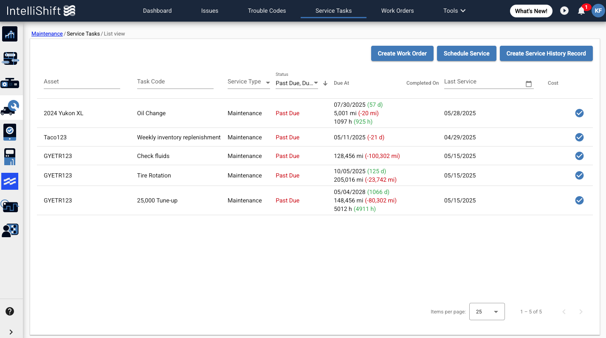Open the signal waveform icon in the sidebar

(x=10, y=206)
